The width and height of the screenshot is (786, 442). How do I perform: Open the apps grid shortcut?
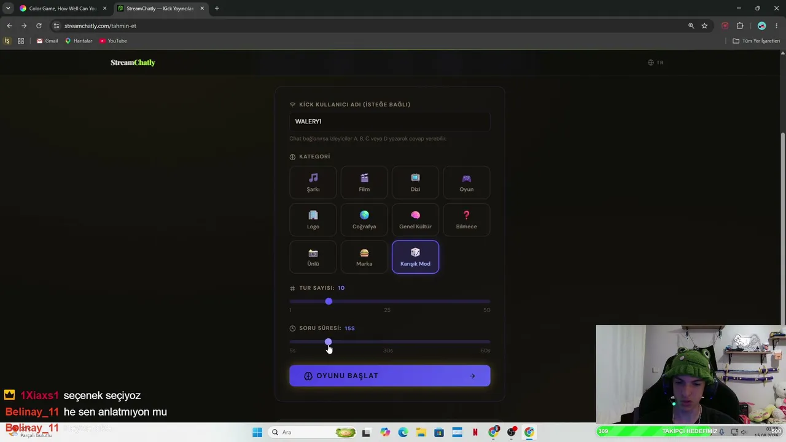click(x=21, y=41)
